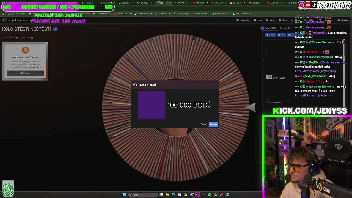Shuffle the wheel entries
The height and width of the screenshot is (198, 352).
coord(270,35)
